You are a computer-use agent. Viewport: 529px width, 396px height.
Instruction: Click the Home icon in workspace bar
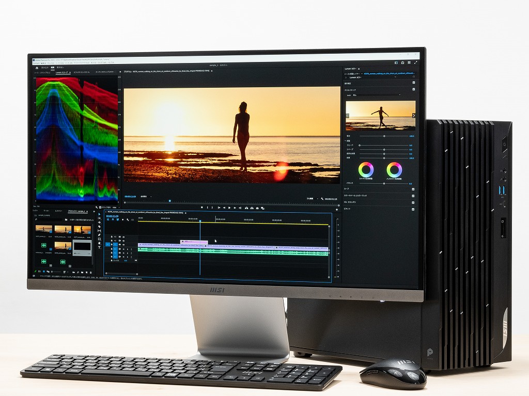pyautogui.click(x=37, y=68)
